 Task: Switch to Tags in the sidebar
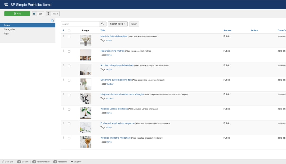(6, 34)
